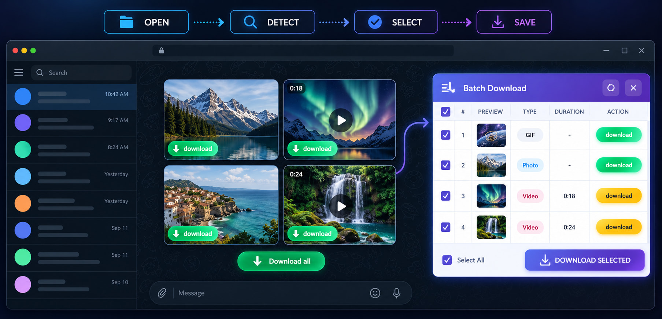Play the 0:24 waterfall video

[341, 206]
